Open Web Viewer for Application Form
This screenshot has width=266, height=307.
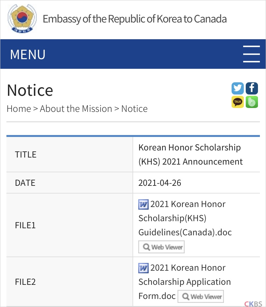(x=201, y=296)
